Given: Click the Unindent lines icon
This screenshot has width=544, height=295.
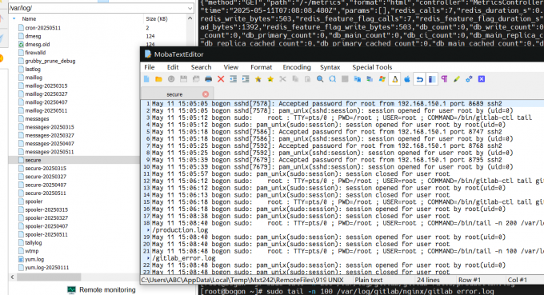Looking at the screenshot, I should tap(233, 79).
